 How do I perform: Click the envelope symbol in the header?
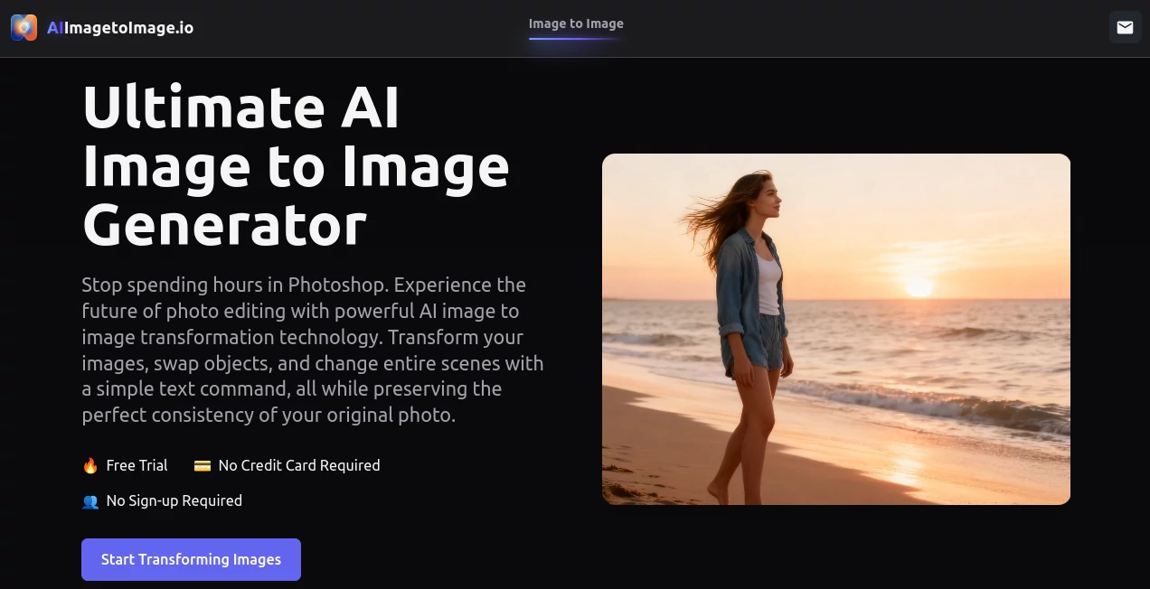pyautogui.click(x=1125, y=27)
